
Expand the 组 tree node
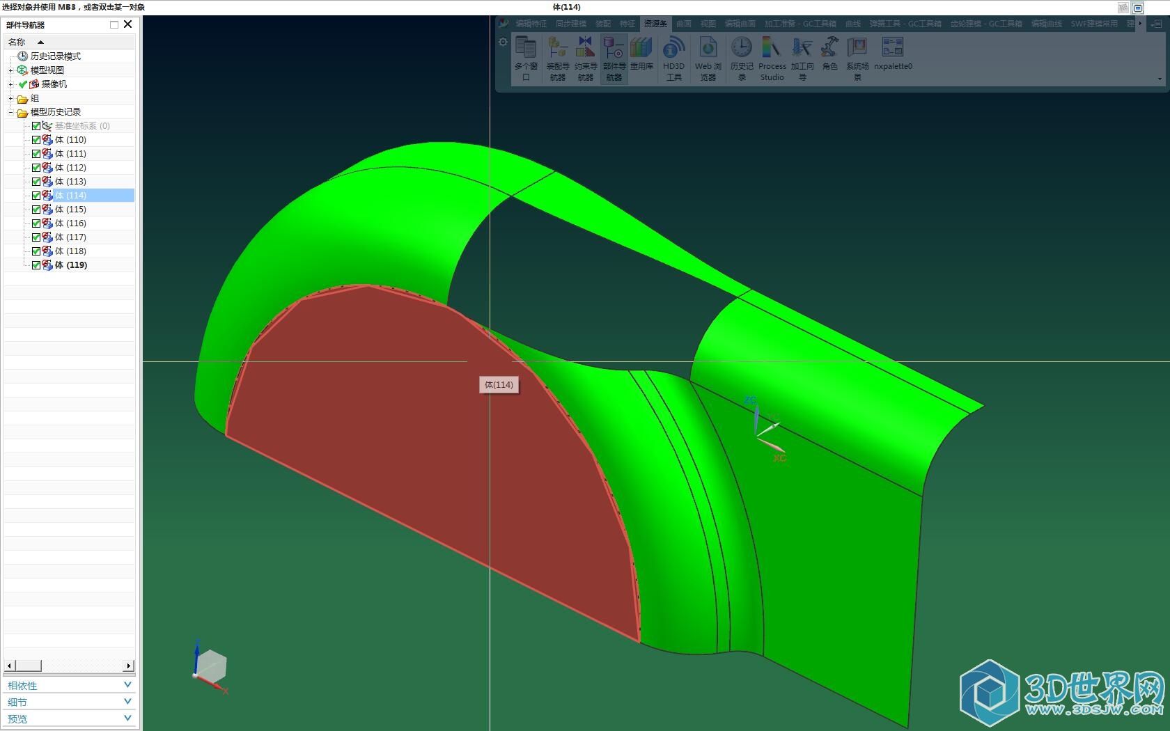pyautogui.click(x=10, y=98)
